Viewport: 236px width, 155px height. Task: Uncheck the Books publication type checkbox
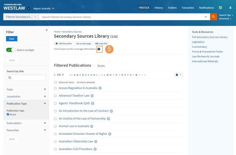click(x=8, y=114)
